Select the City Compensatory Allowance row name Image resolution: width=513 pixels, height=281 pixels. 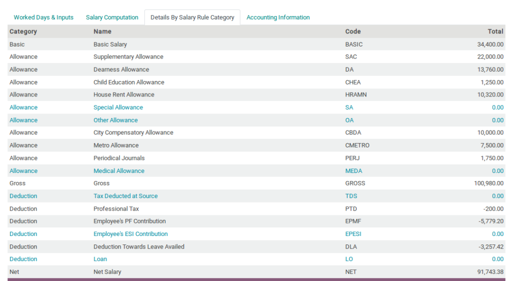[133, 132]
